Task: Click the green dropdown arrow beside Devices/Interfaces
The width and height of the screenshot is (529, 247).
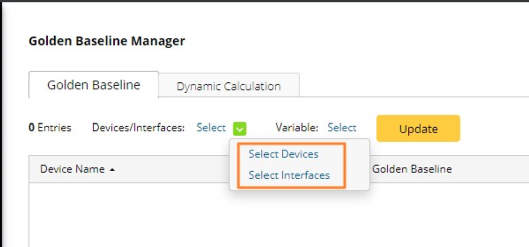Action: tap(240, 129)
